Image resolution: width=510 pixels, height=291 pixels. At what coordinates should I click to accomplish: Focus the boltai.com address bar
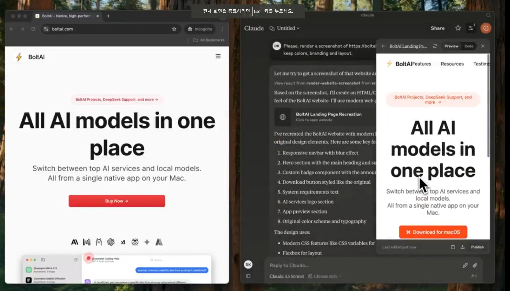tap(111, 29)
